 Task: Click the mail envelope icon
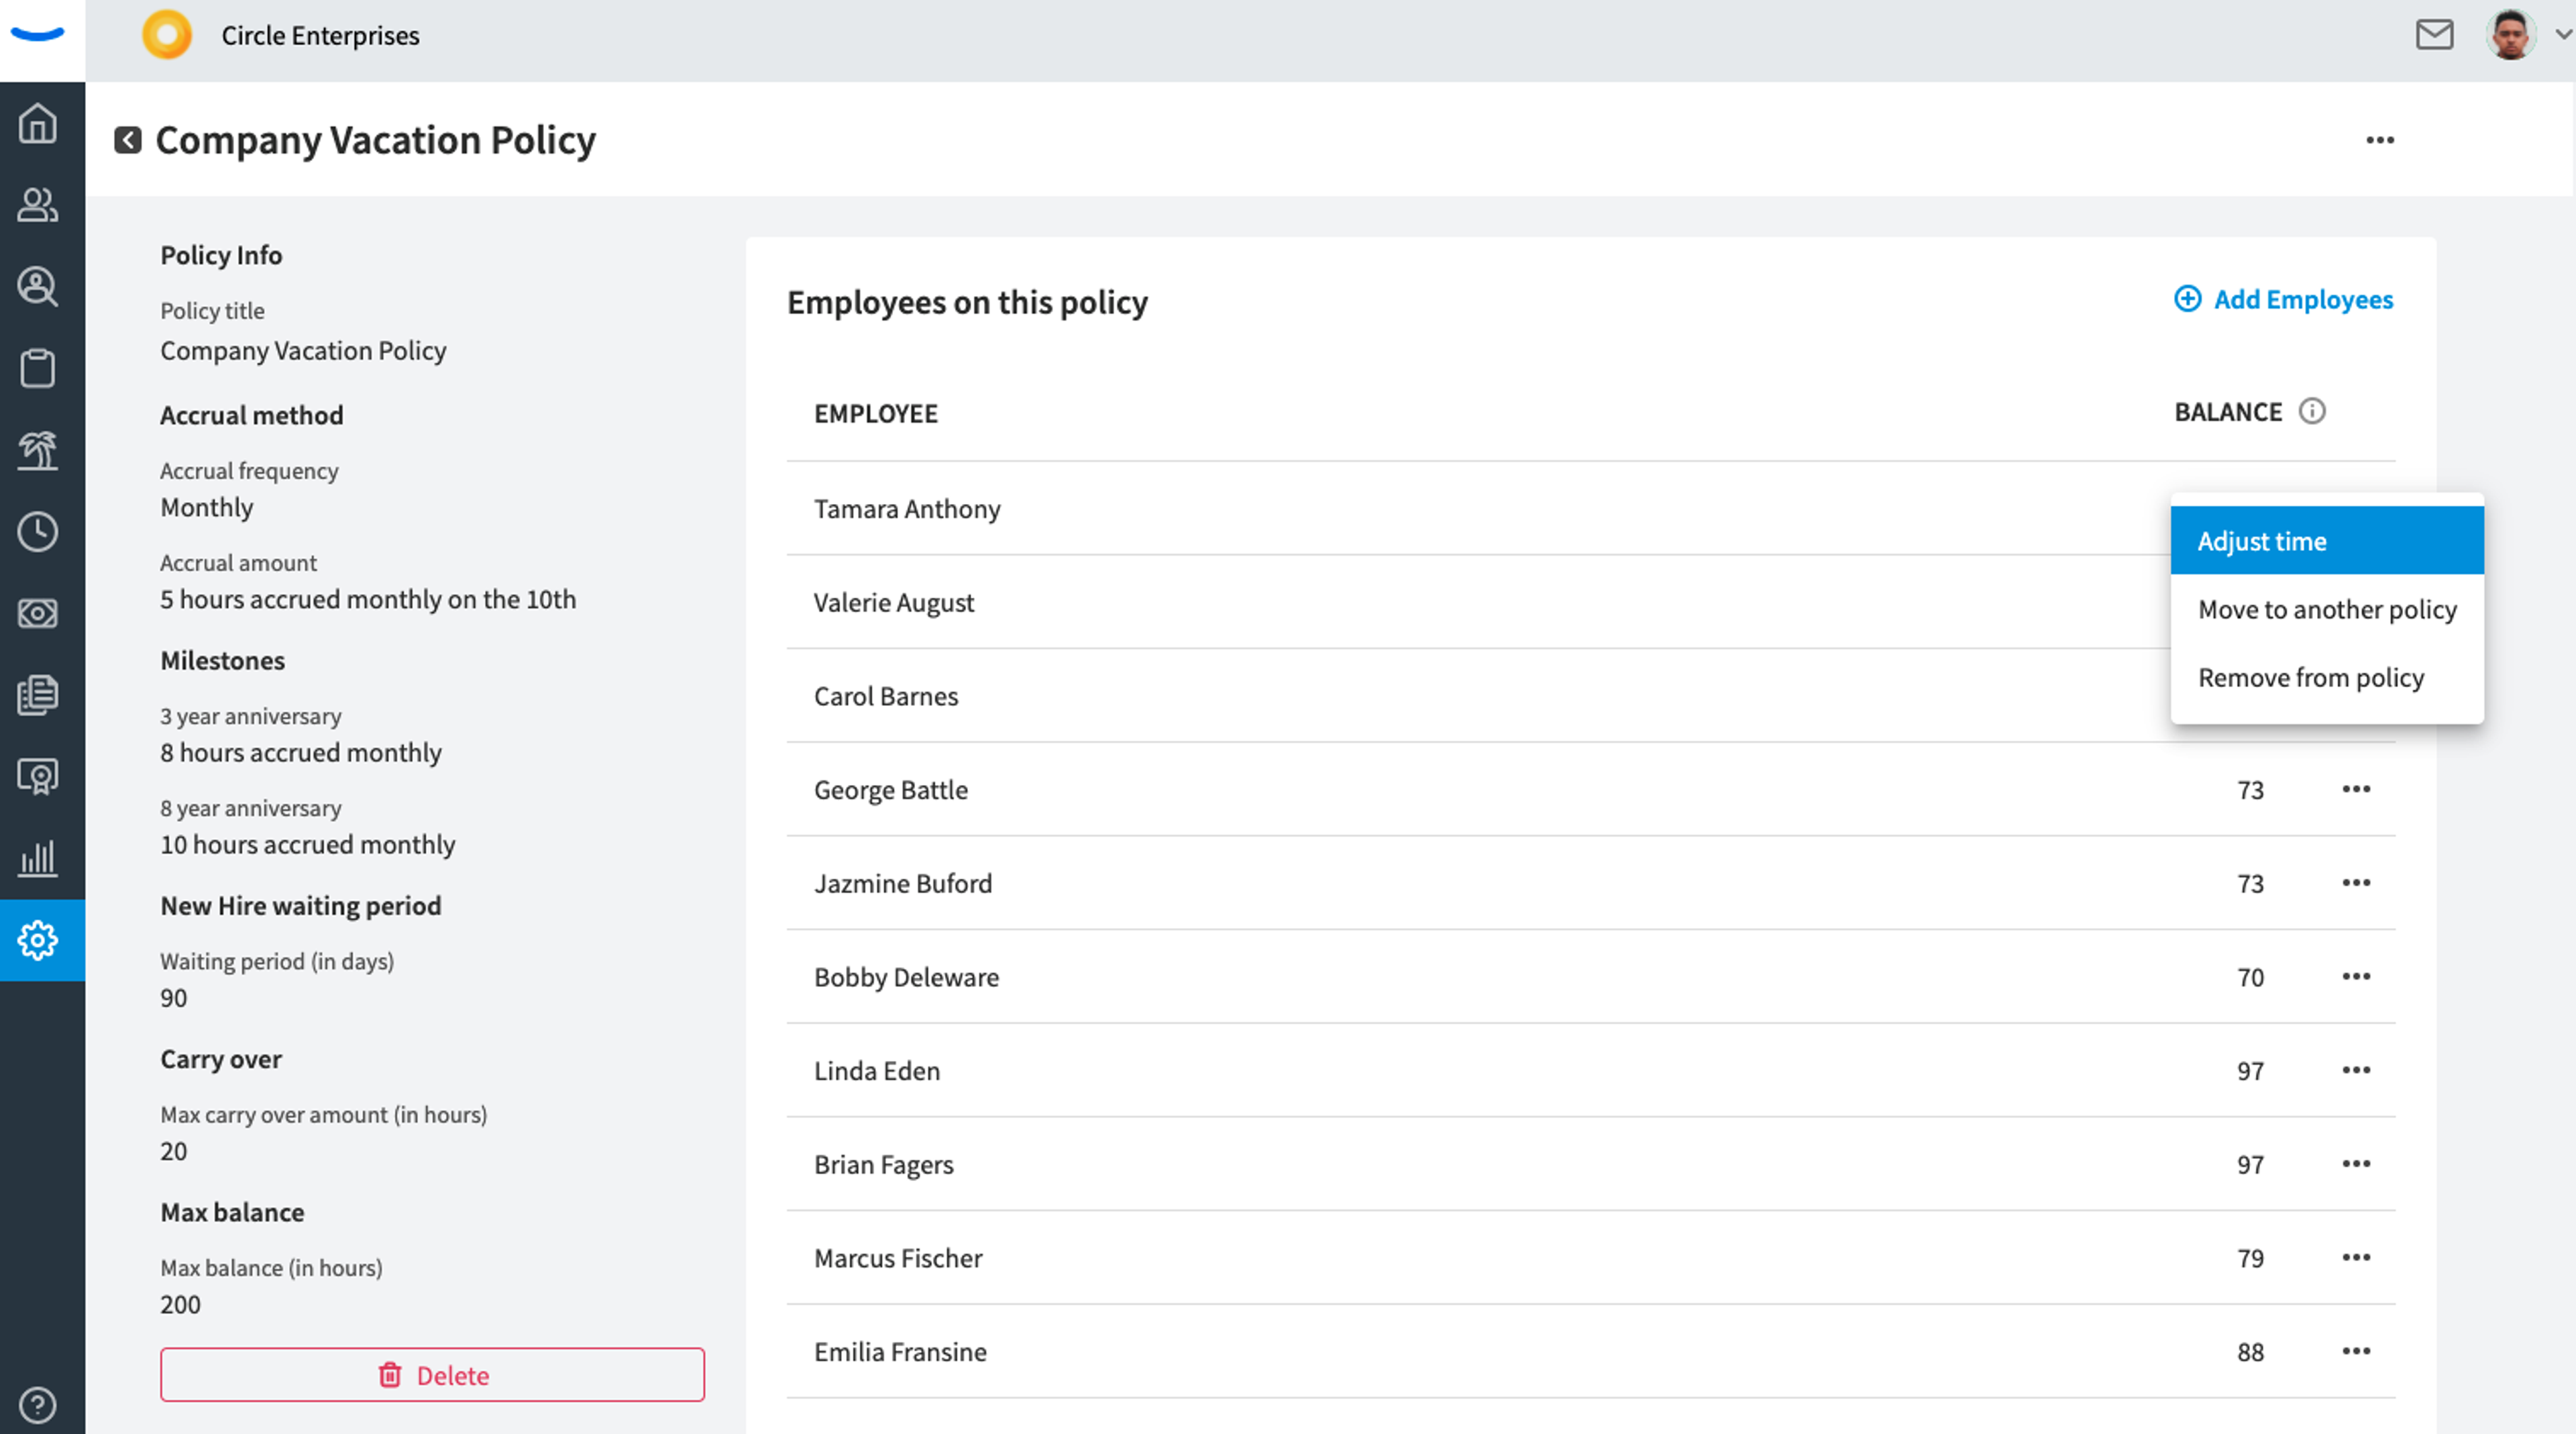2434,35
